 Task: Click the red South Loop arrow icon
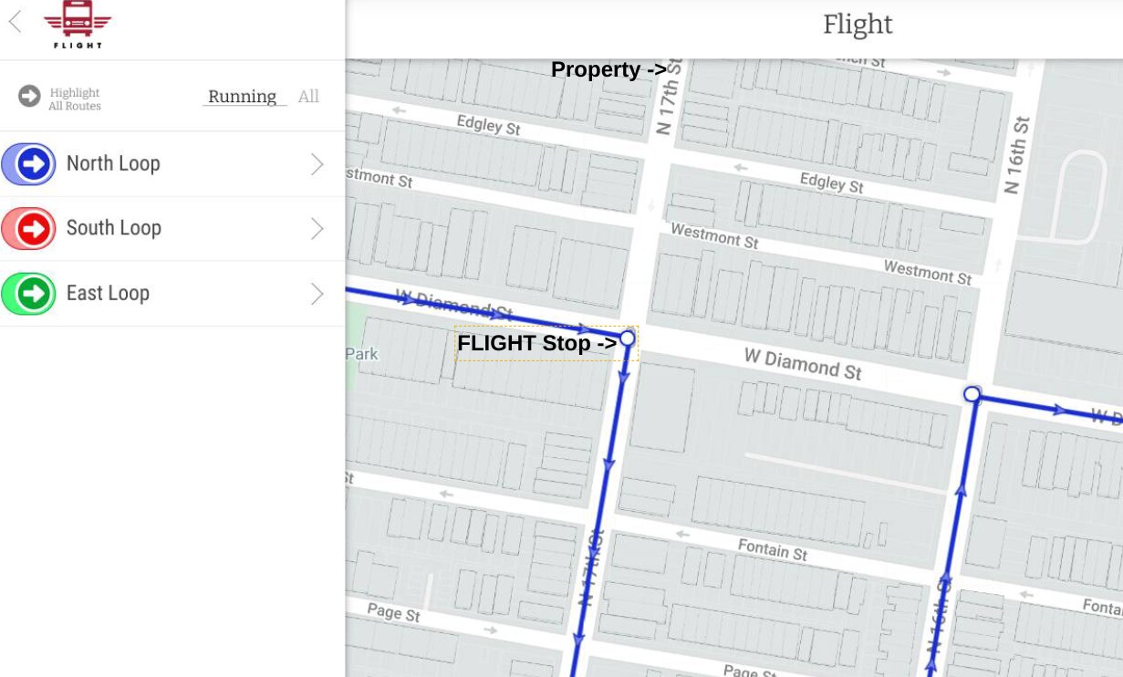35,229
